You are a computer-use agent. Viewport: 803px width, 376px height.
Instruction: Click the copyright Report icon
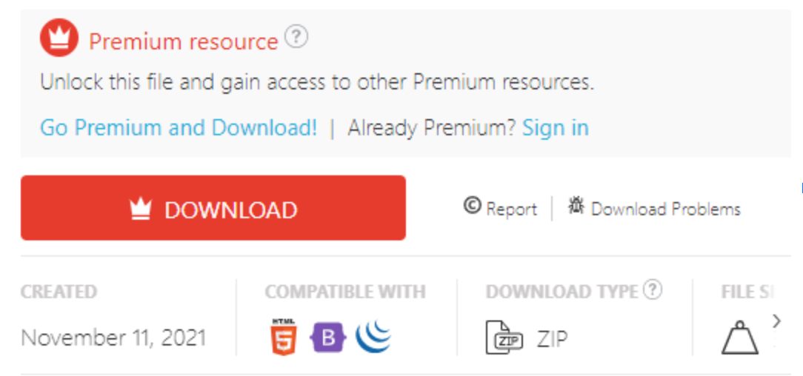(472, 206)
